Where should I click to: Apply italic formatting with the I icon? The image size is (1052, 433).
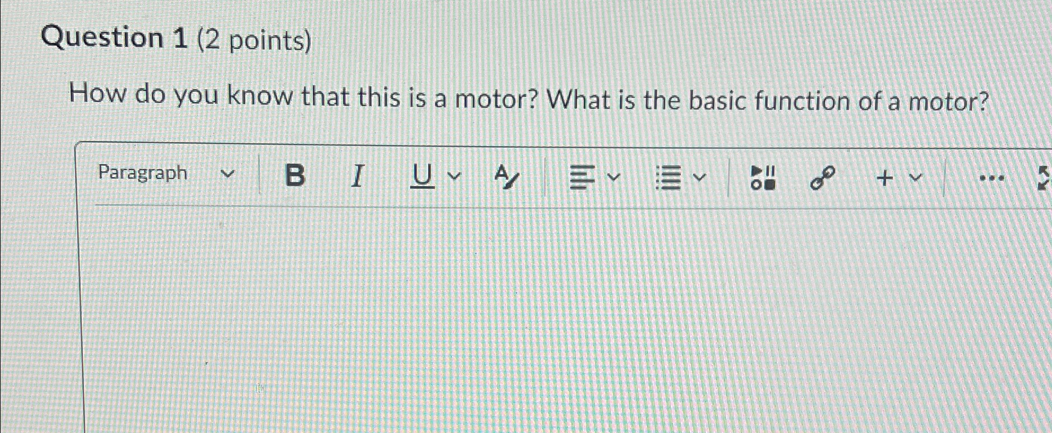[x=357, y=176]
